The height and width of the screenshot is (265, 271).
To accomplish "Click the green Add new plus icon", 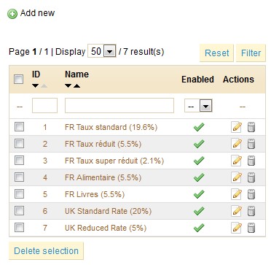I will coord(12,14).
